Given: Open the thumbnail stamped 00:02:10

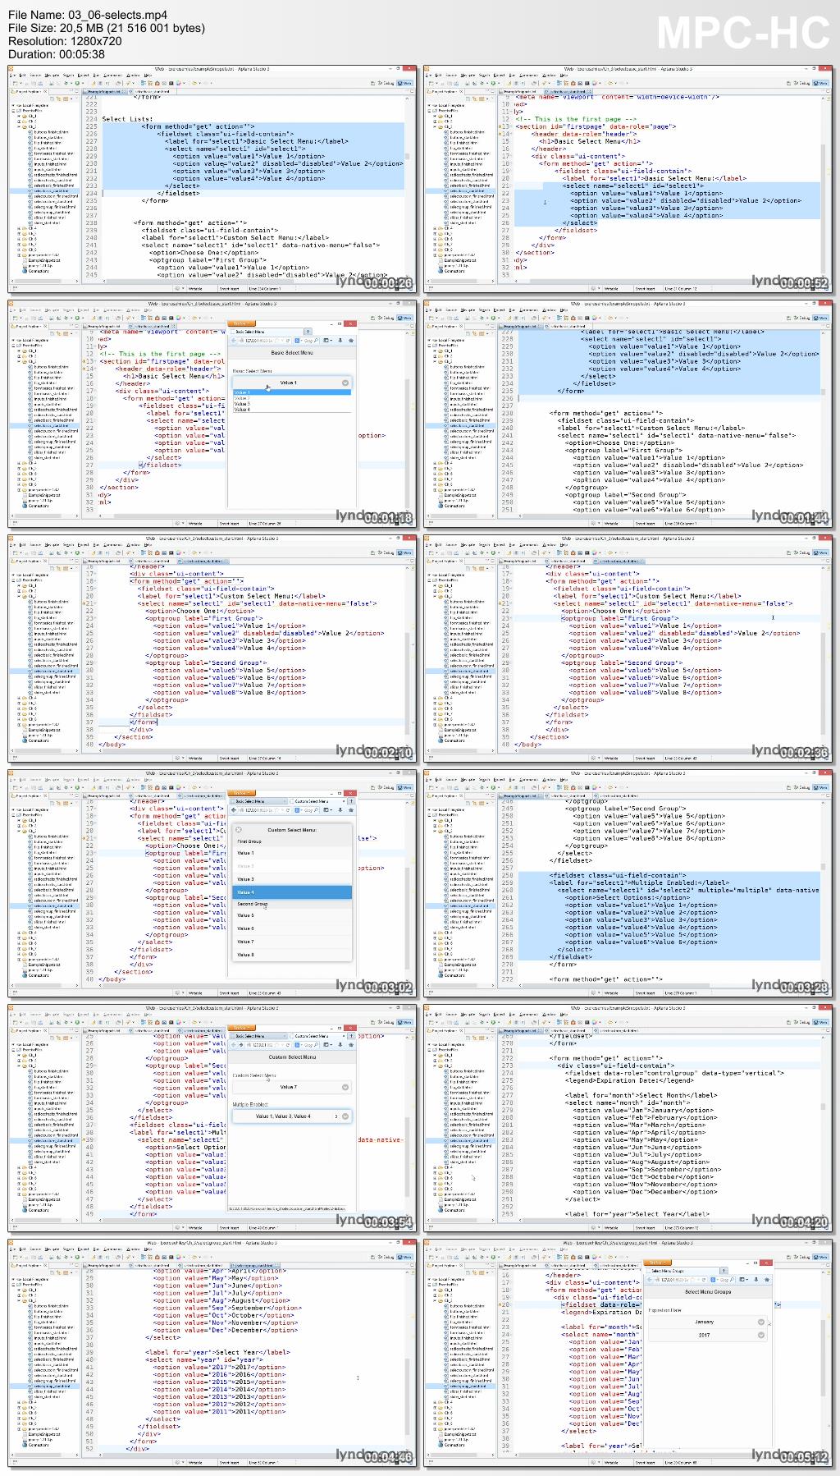Looking at the screenshot, I should tap(212, 649).
